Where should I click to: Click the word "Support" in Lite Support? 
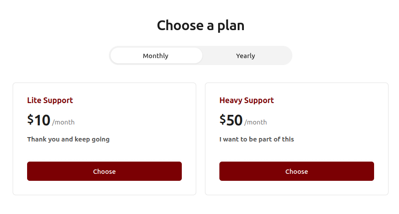[x=58, y=100]
